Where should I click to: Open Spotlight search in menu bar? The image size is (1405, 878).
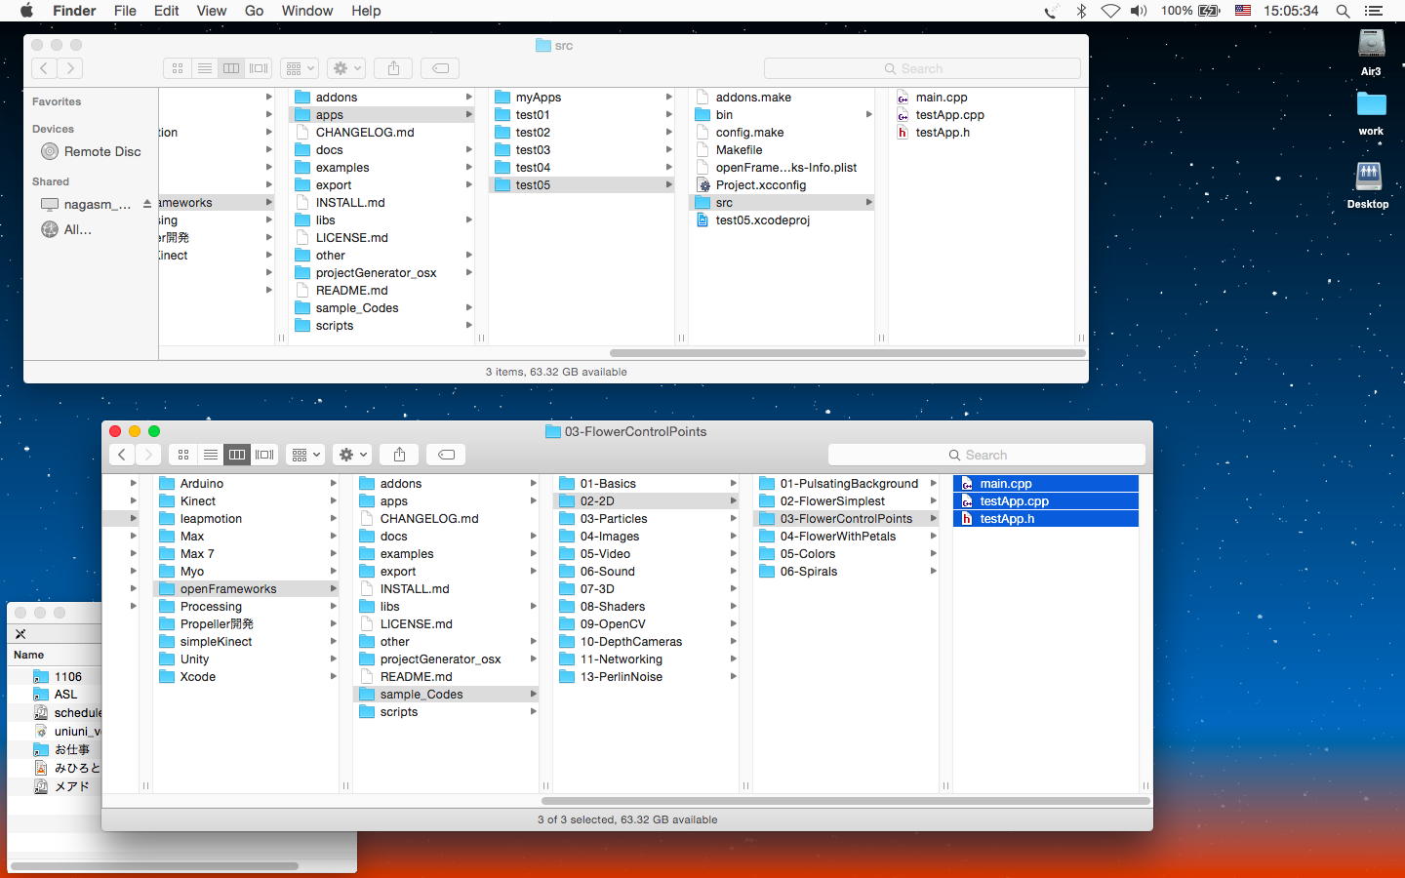1343,11
